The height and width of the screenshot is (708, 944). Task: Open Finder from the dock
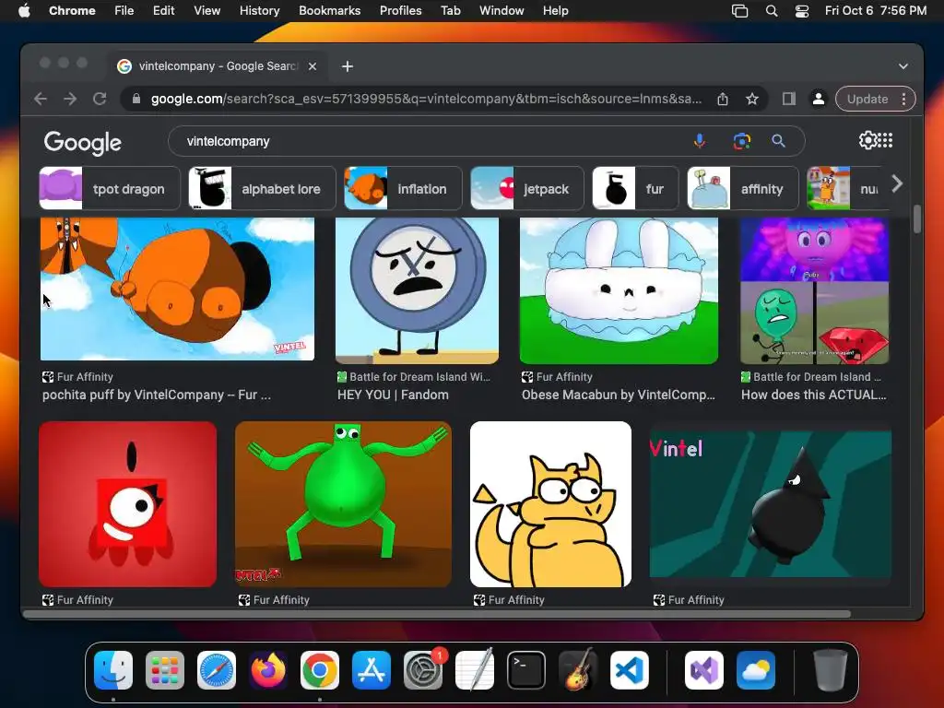[113, 670]
